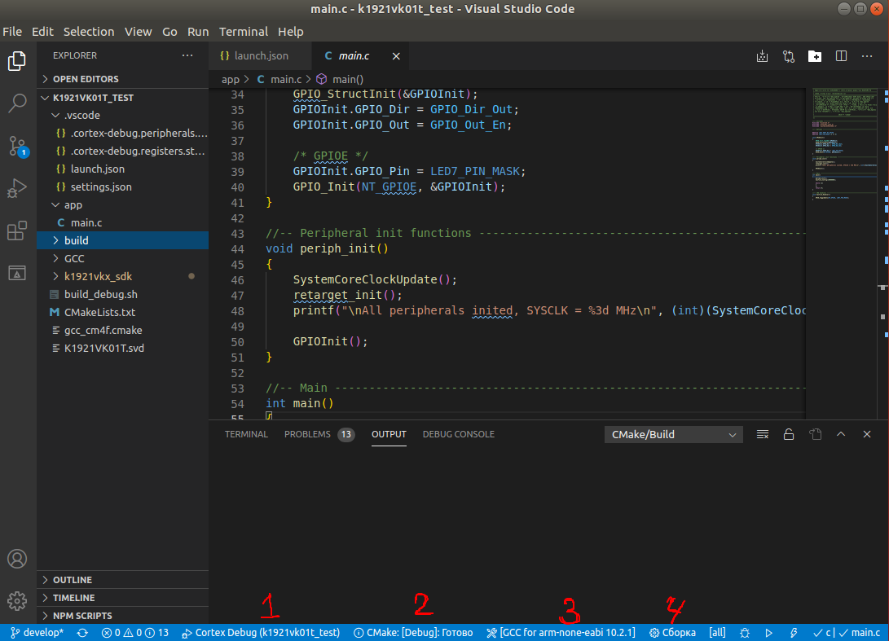
Task: Switch to the PROBLEMS panel tab
Action: (319, 434)
